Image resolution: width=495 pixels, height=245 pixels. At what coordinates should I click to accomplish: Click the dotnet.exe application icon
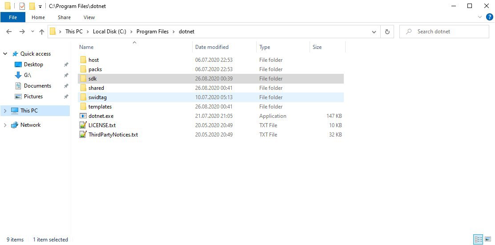(x=83, y=116)
